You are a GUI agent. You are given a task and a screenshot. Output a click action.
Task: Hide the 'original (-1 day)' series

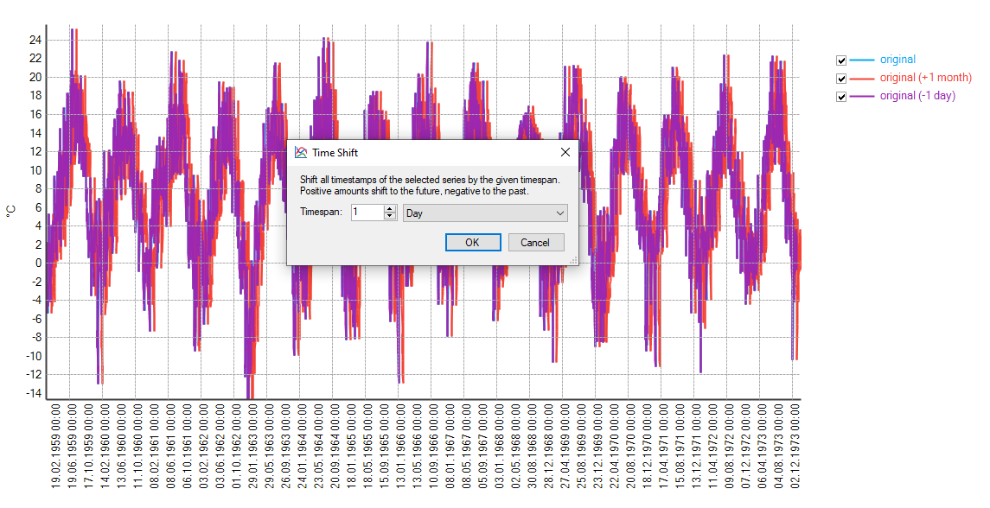[841, 97]
